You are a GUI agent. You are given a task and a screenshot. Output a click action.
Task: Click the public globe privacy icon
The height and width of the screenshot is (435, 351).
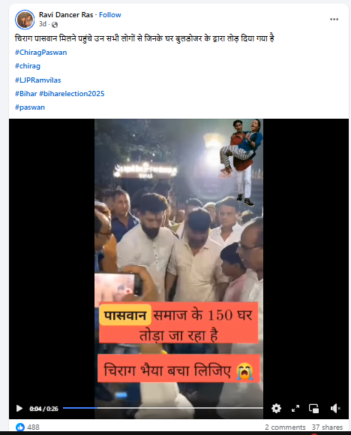pyautogui.click(x=55, y=25)
